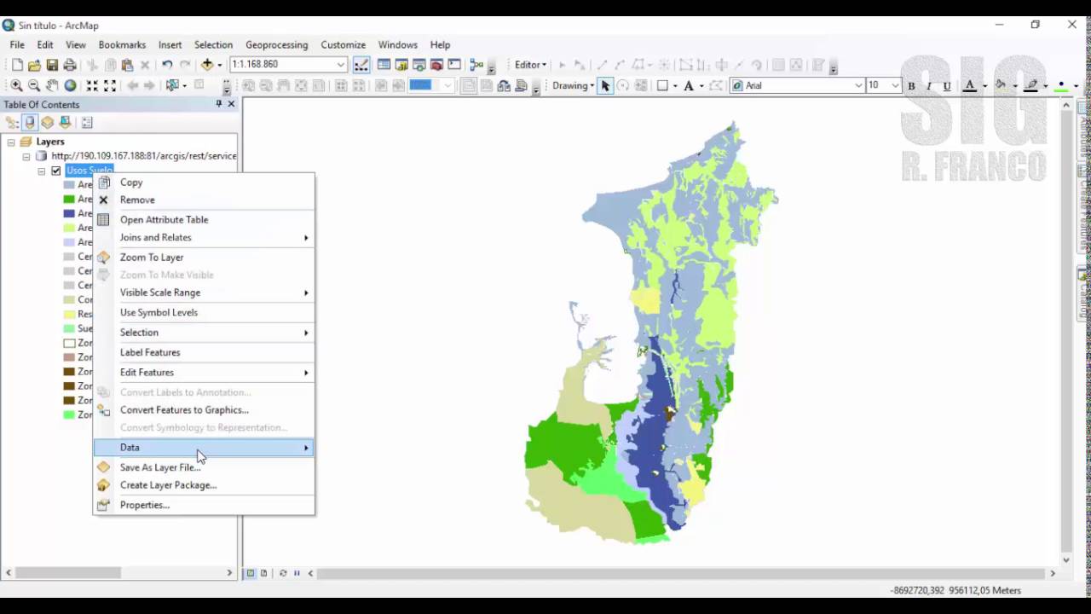1091x614 pixels.
Task: Uncheck the Usos Suelo layer checkbox
Action: (x=56, y=171)
